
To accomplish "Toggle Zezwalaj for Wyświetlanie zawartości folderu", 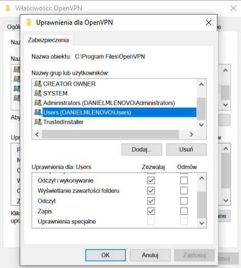I will coord(151,191).
